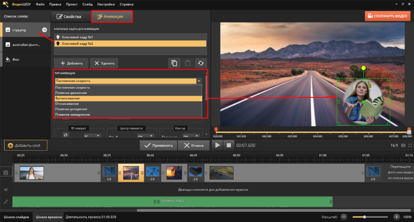The image size is (414, 222).
Task: Select the Фон layer
Action: coord(25,59)
